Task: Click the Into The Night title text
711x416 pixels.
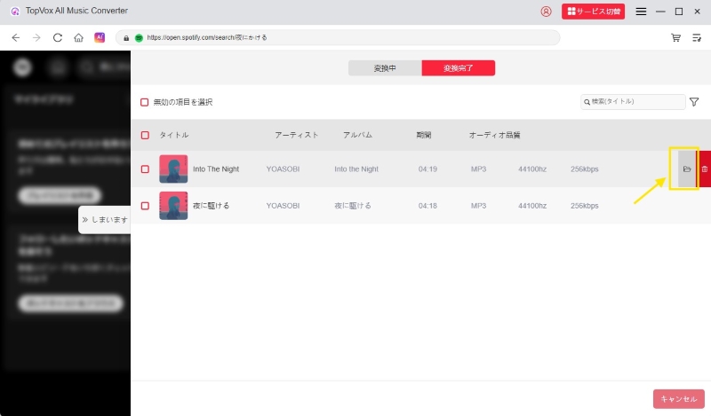Action: click(216, 169)
